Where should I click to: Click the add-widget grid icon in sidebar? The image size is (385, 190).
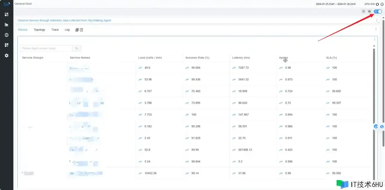point(7,45)
